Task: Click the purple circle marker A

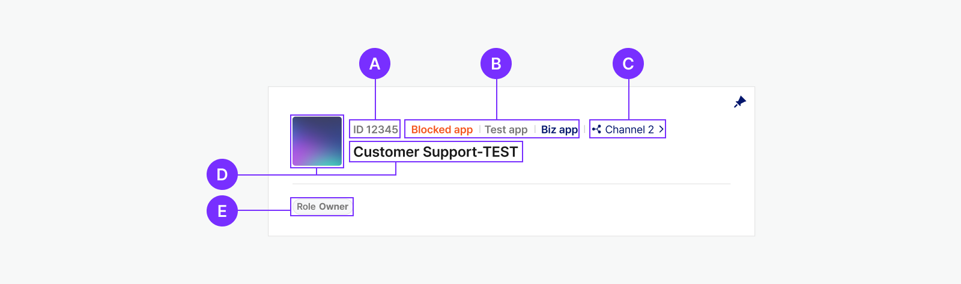Action: click(375, 64)
